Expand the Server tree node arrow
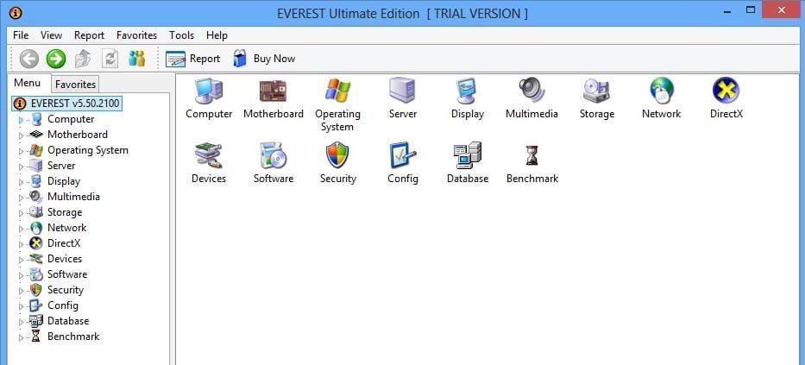The width and height of the screenshot is (805, 365). pos(21,167)
